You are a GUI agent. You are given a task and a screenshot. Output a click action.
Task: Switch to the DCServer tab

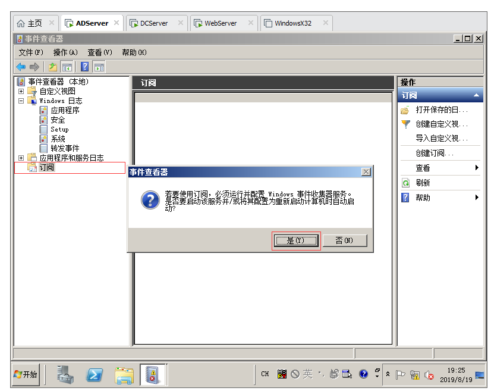153,23
